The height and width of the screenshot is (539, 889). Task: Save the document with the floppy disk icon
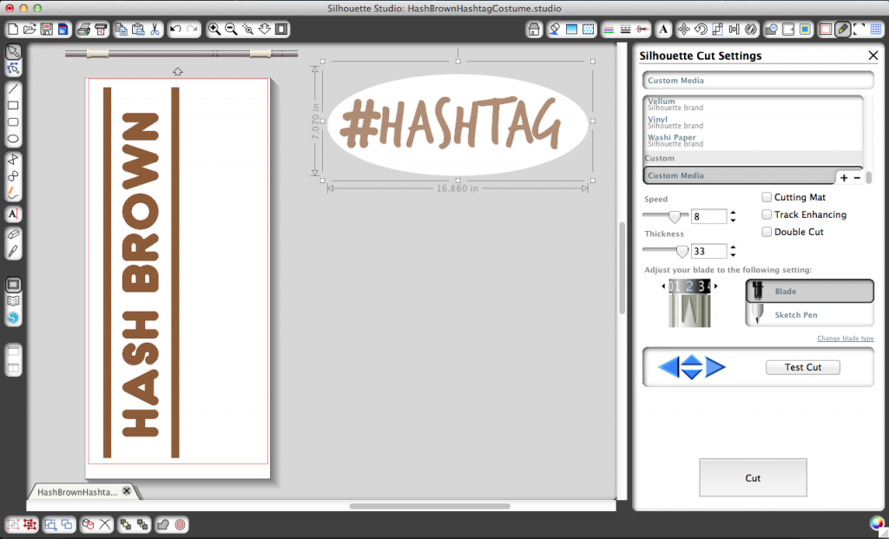(47, 29)
